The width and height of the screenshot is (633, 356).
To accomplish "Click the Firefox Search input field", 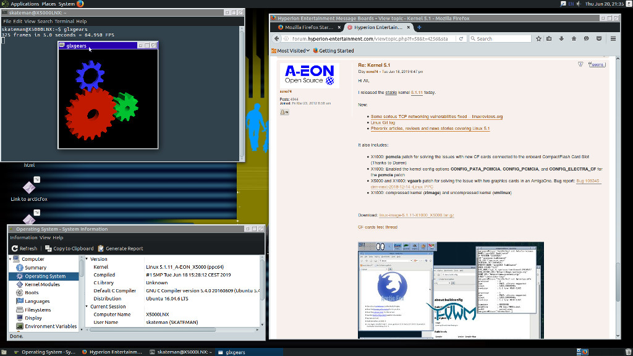I will point(501,39).
